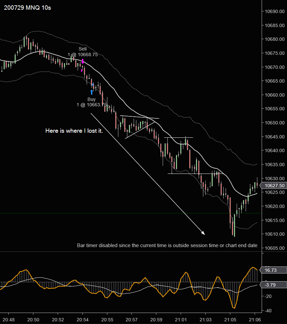
Task: Click the 20:57 time axis label
Action: coord(132,320)
